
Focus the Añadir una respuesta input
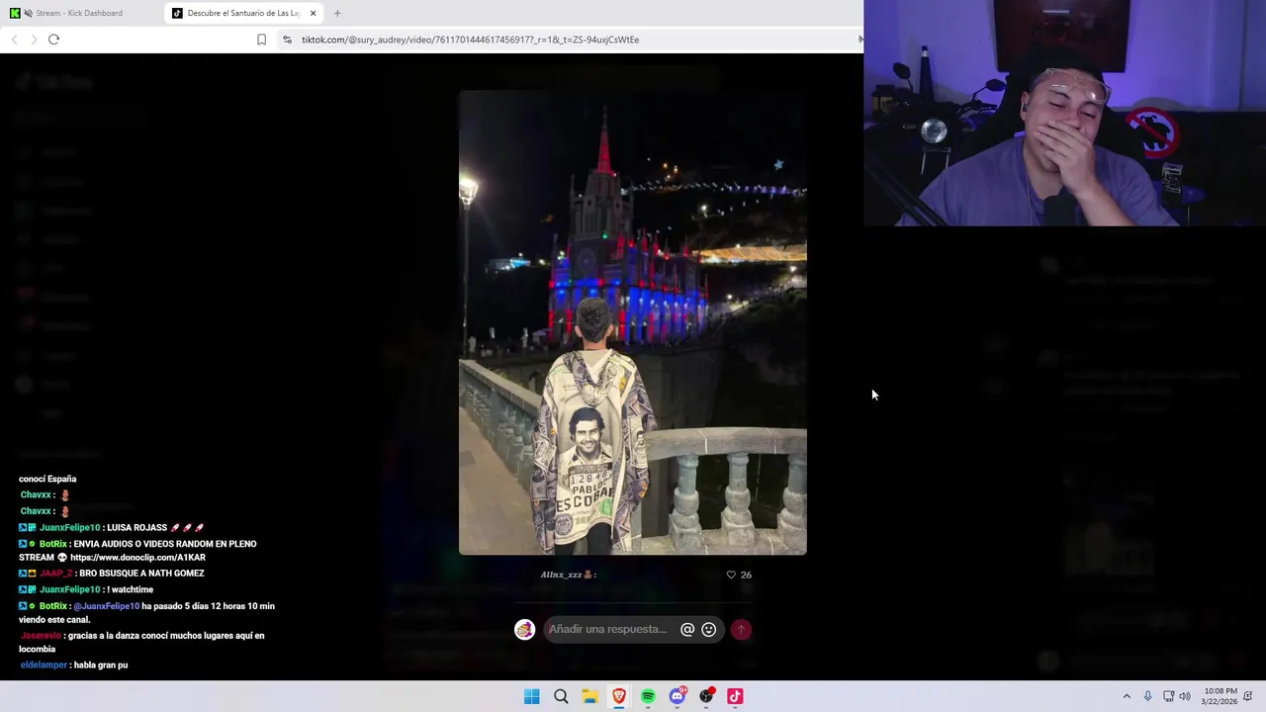click(x=607, y=629)
